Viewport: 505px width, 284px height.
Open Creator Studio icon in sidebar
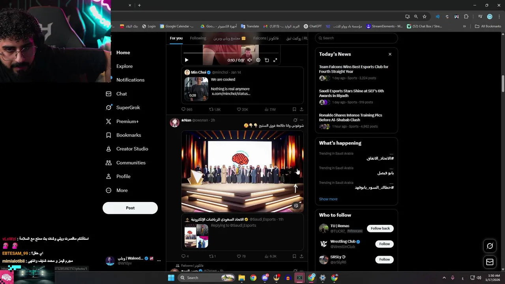108,149
